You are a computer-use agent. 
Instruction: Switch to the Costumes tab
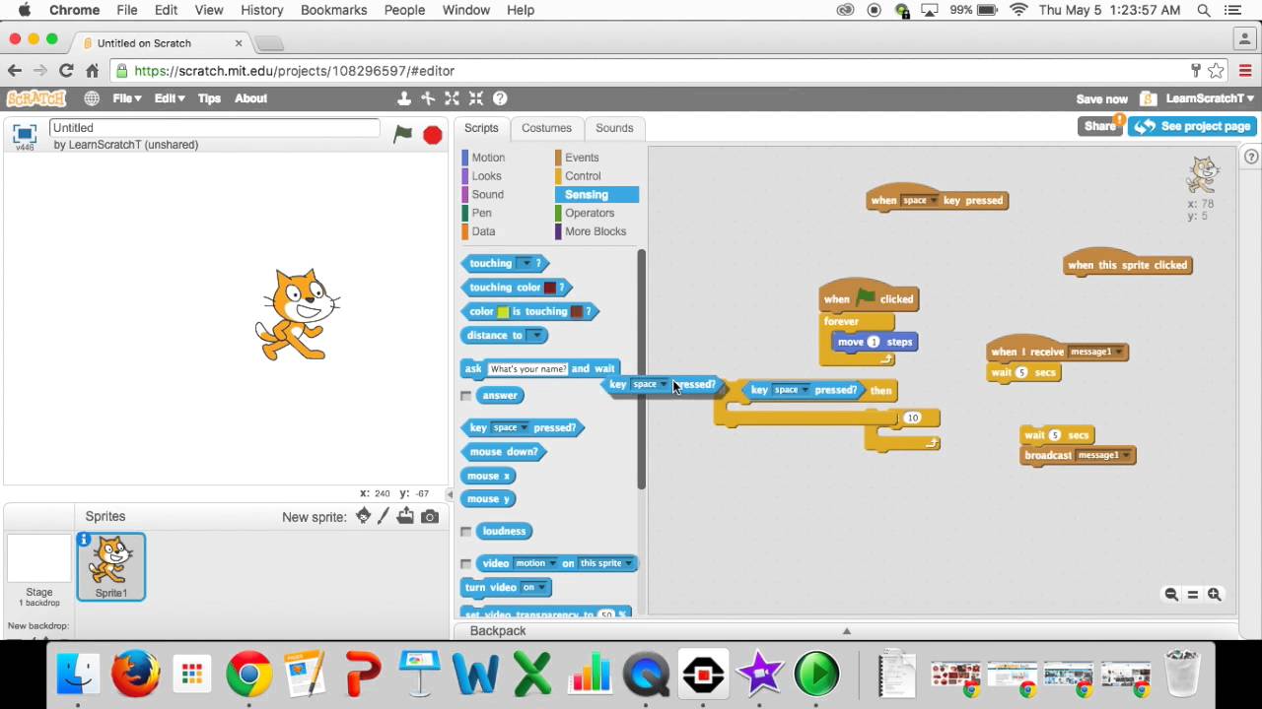[546, 128]
